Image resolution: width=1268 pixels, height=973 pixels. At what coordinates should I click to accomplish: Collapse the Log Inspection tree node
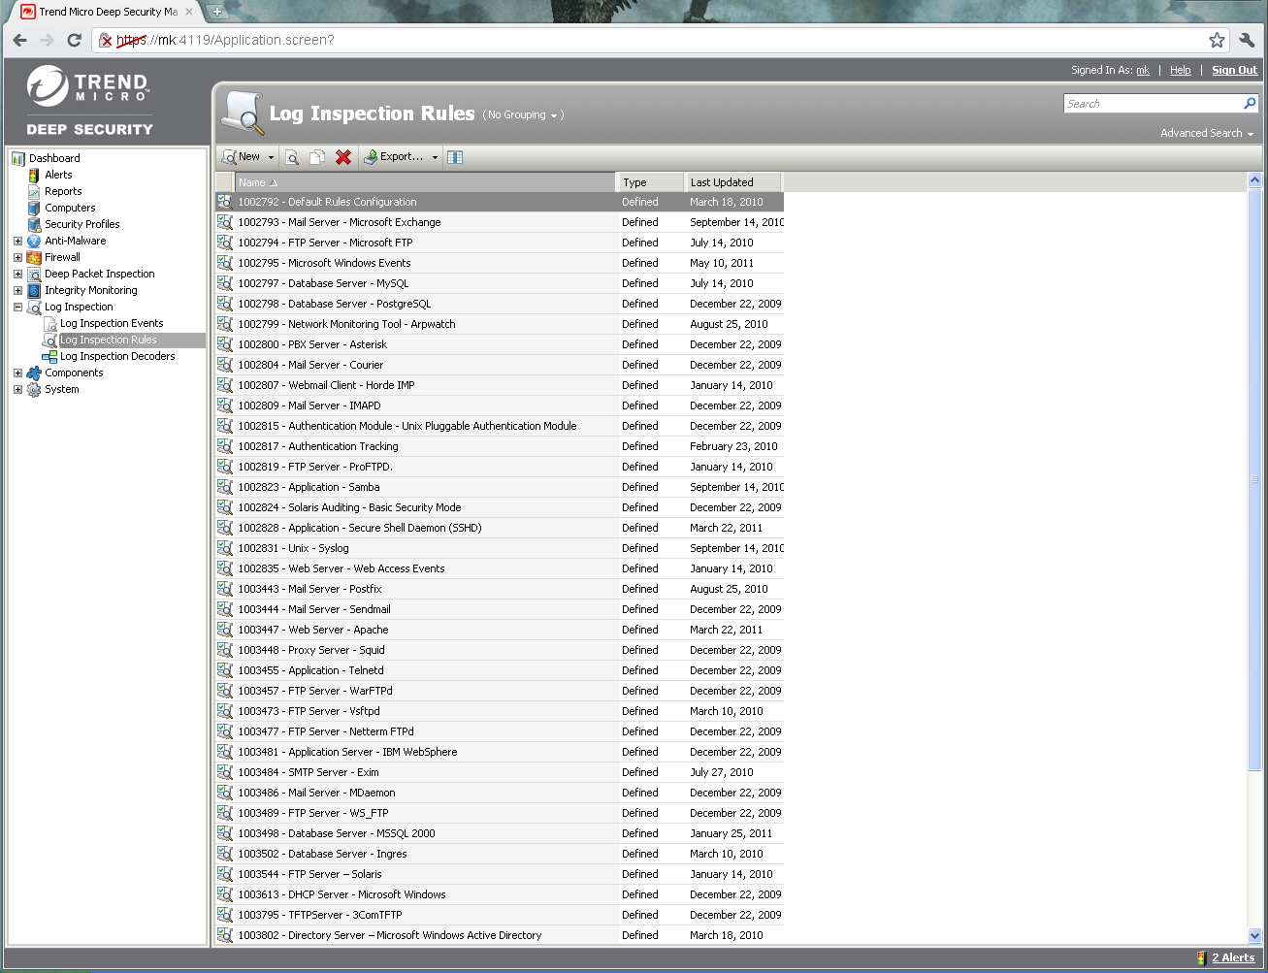(x=17, y=307)
